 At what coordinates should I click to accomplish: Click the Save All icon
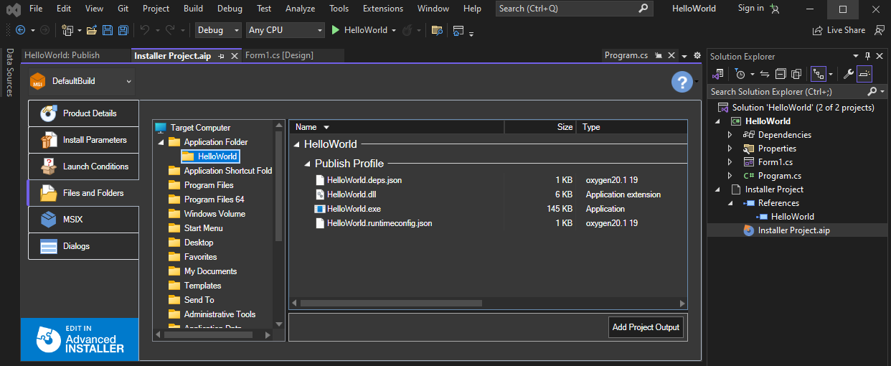[123, 30]
